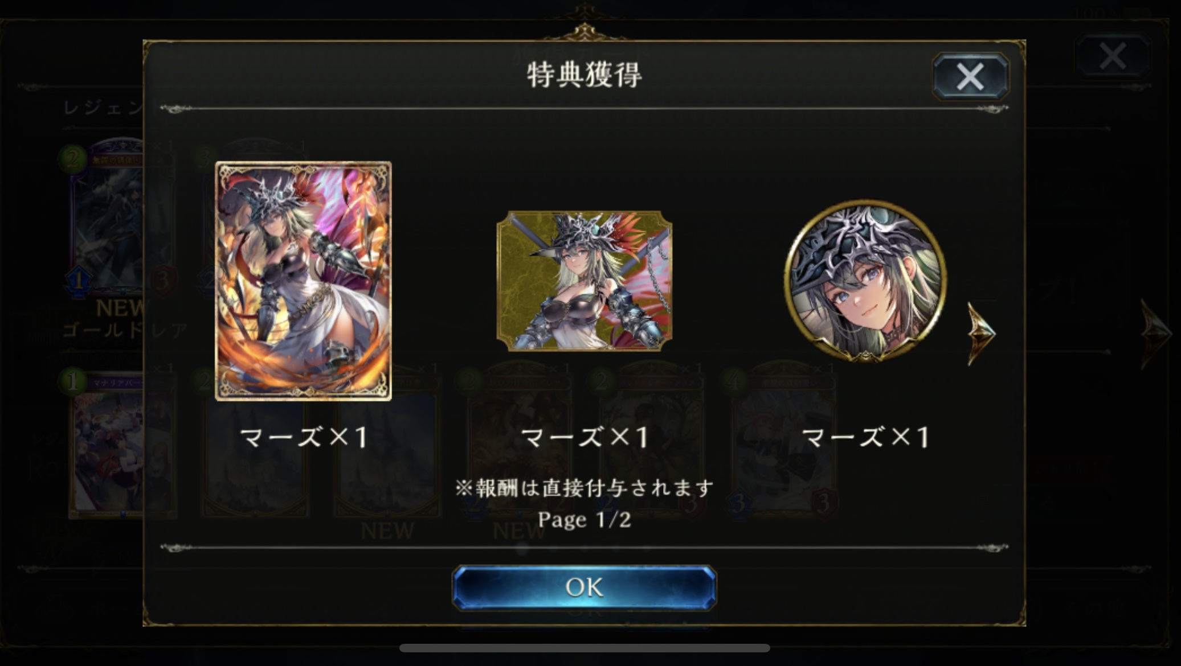Tap the マーズ×1 label under the portrait
The image size is (1181, 666).
[865, 437]
